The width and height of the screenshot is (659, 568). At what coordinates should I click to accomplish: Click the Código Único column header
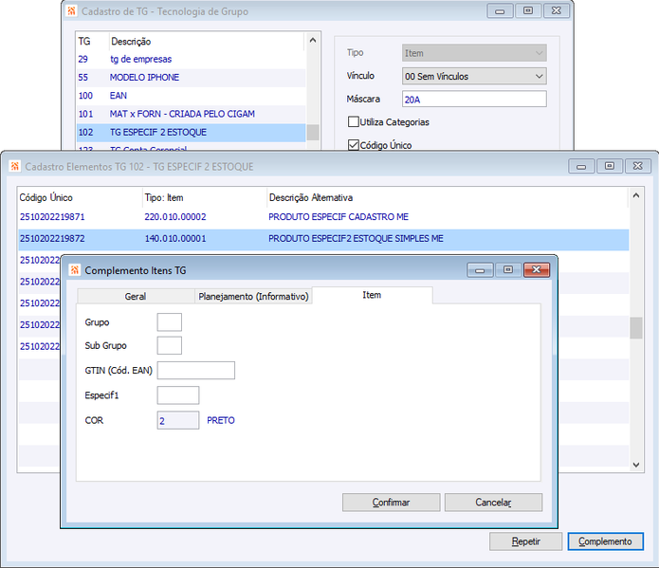(80, 197)
